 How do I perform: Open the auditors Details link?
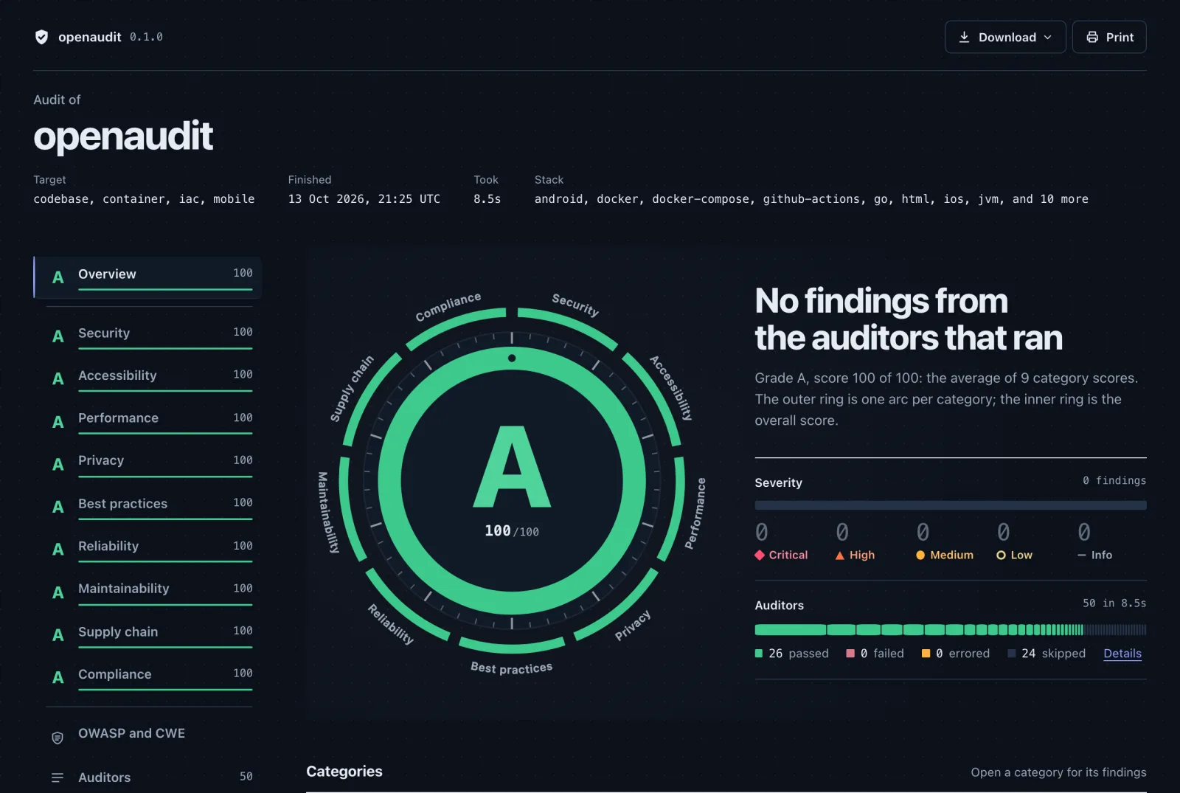click(1122, 654)
